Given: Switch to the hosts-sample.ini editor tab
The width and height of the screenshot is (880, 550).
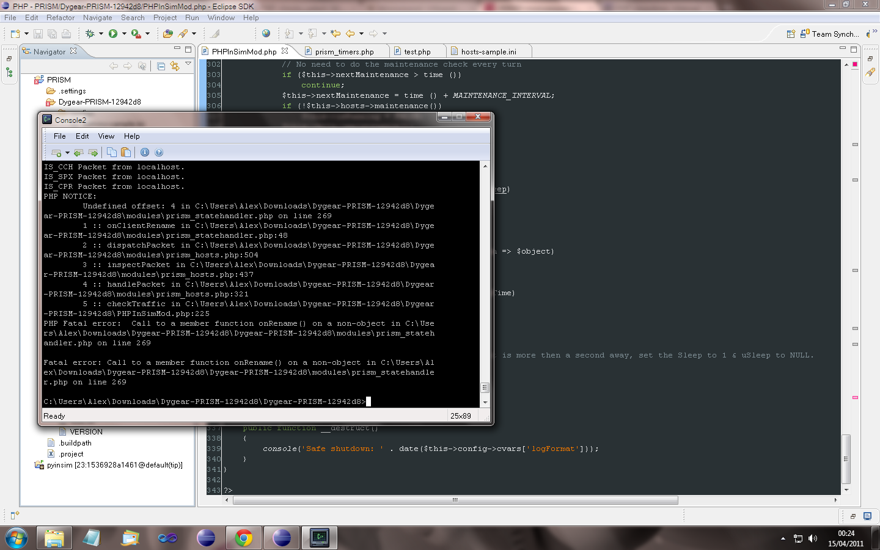Looking at the screenshot, I should [x=488, y=52].
